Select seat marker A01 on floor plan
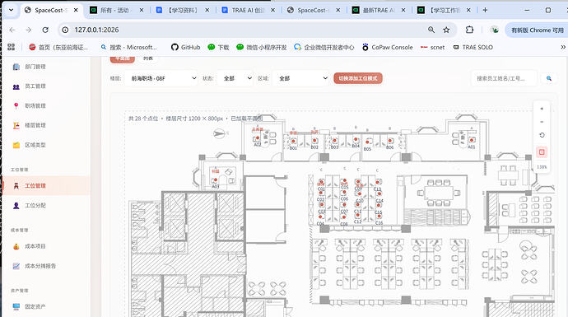 pyautogui.click(x=472, y=140)
